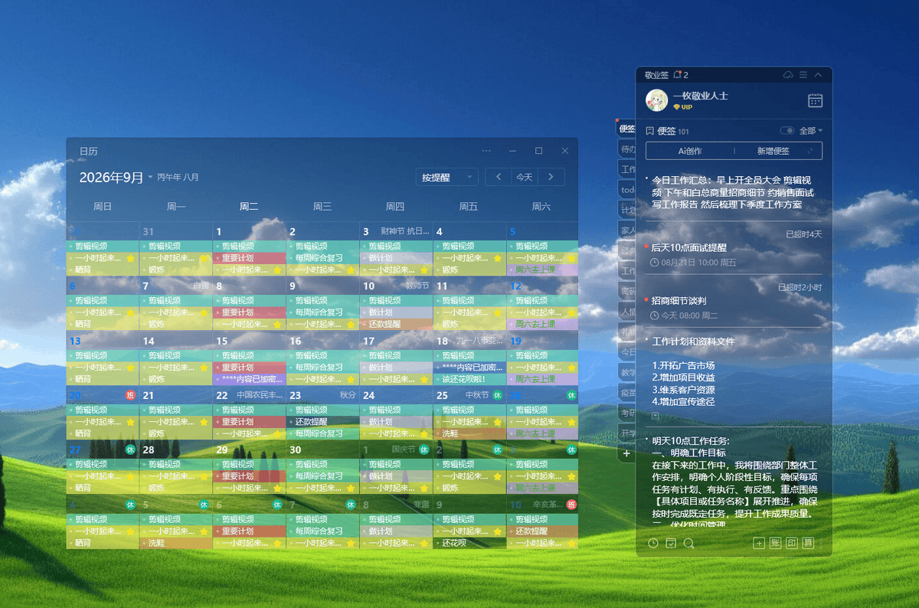This screenshot has height=608, width=919.
Task: Click the clock icon beside 08月21日 10:00
Action: (x=654, y=262)
